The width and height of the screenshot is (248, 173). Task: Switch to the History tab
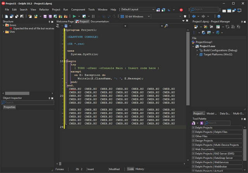tap(139, 169)
